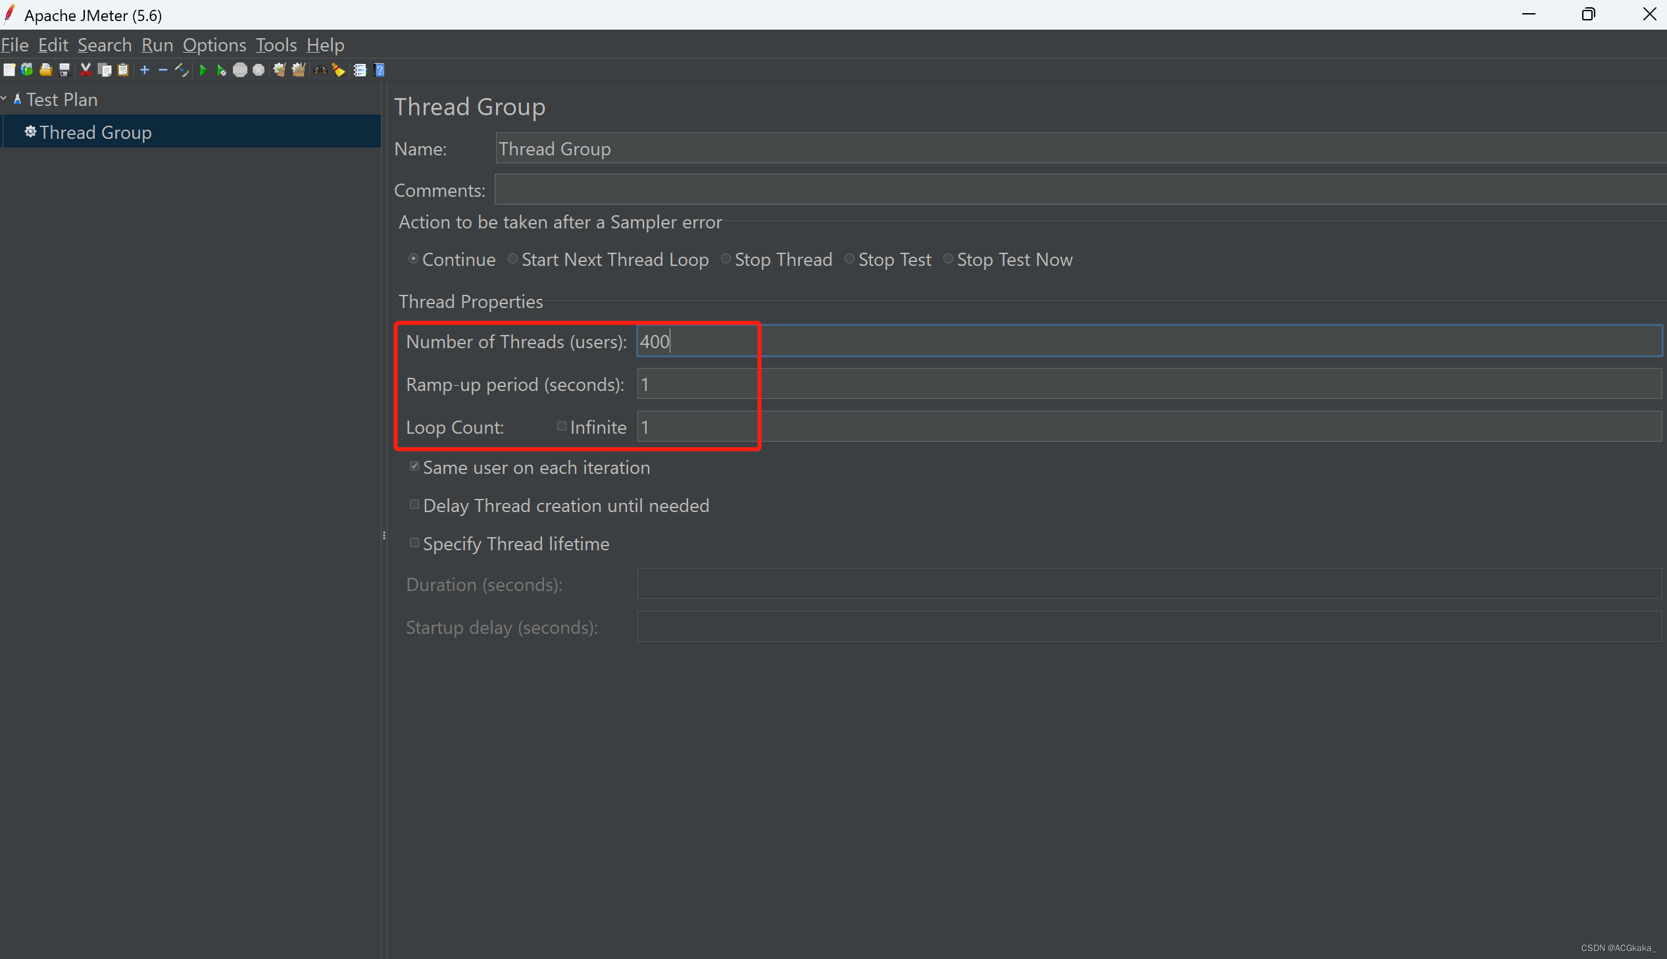Open the Function Helper list icon
The height and width of the screenshot is (959, 1667).
pyautogui.click(x=360, y=70)
